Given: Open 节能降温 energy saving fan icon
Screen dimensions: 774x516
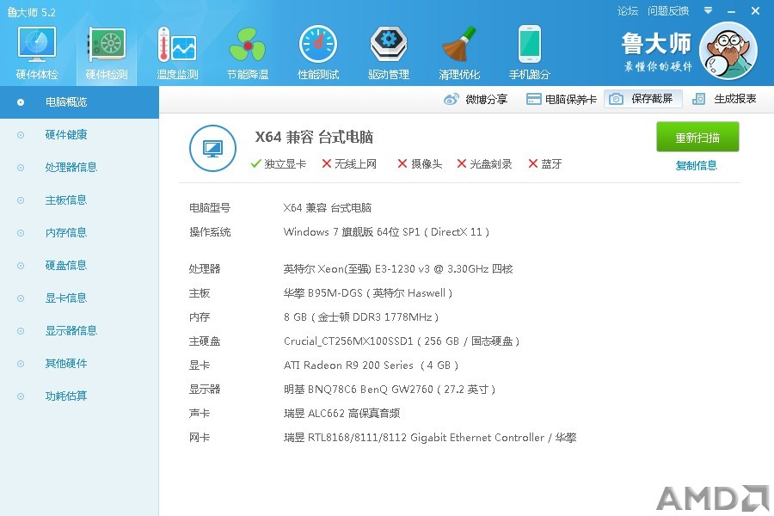Looking at the screenshot, I should click(248, 45).
